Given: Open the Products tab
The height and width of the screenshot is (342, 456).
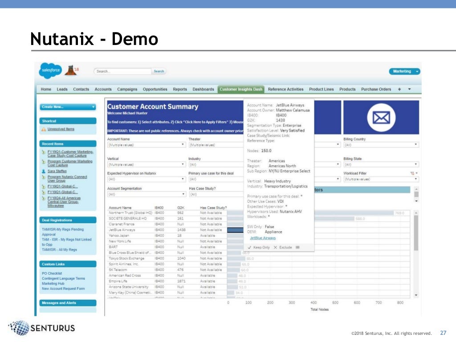Looking at the screenshot, I should tap(347, 89).
